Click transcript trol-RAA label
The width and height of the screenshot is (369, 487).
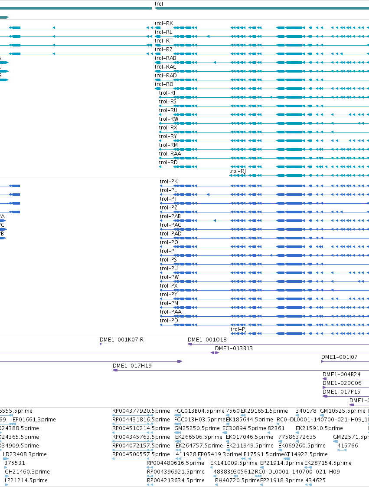coord(170,154)
